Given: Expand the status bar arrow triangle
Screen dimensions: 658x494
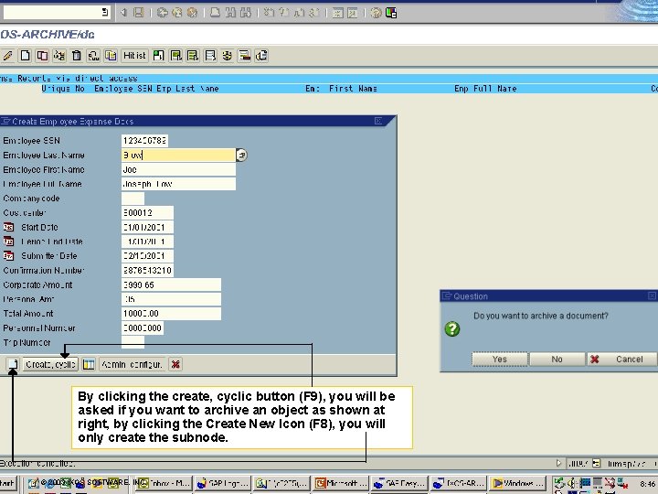Looking at the screenshot, I should tap(558, 463).
